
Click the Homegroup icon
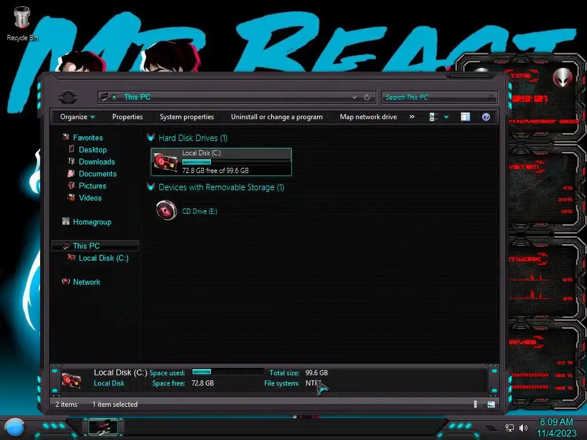coord(66,222)
